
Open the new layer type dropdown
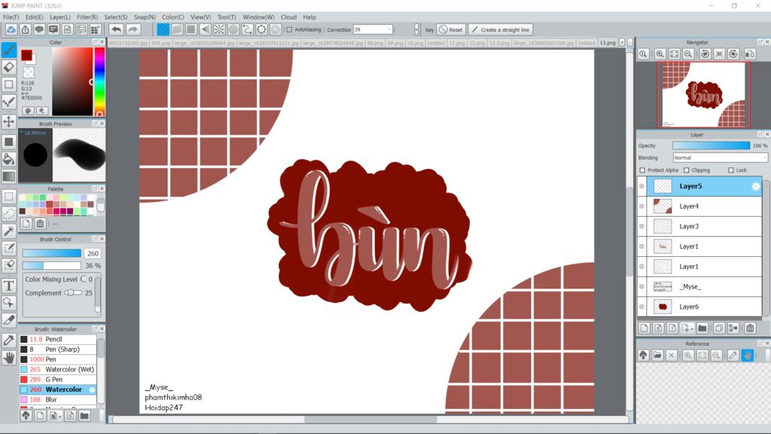(687, 329)
